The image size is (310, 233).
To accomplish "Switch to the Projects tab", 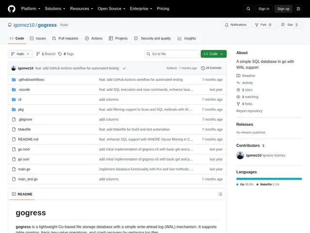I will [x=118, y=38].
